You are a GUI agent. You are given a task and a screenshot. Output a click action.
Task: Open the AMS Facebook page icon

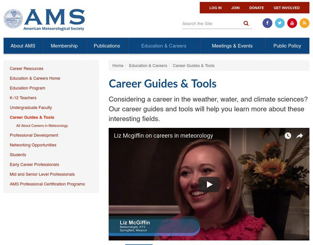pos(267,23)
